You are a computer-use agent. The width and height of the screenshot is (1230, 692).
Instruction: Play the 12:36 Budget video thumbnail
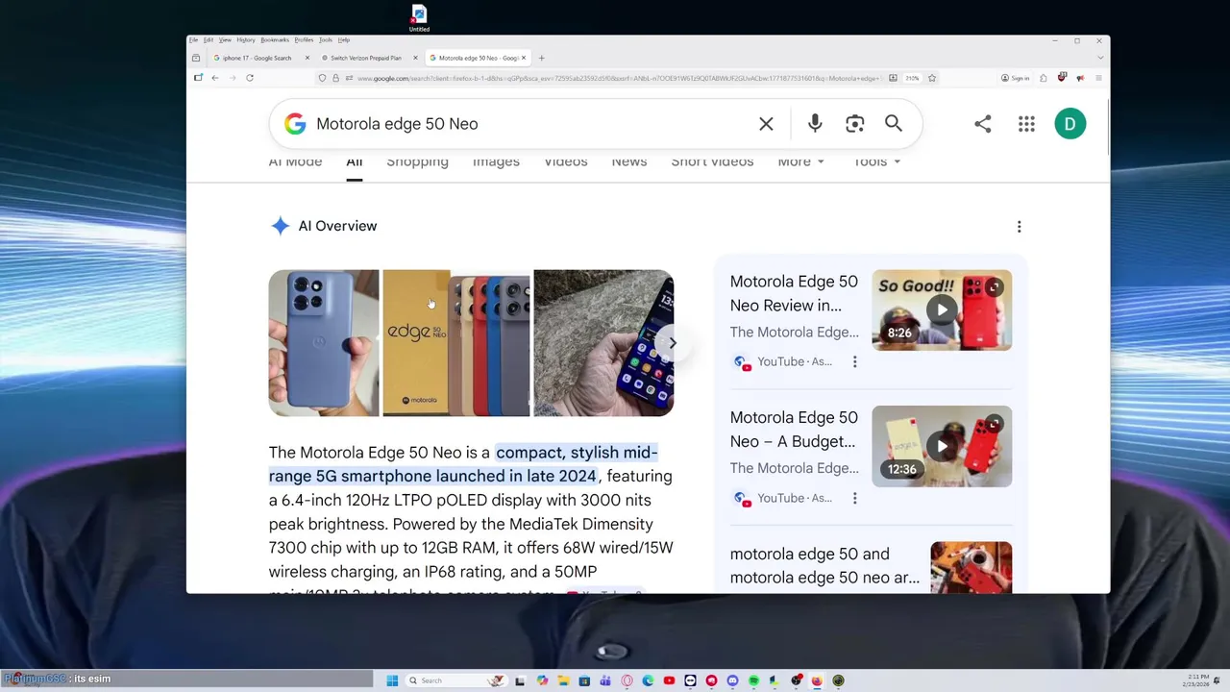(942, 446)
